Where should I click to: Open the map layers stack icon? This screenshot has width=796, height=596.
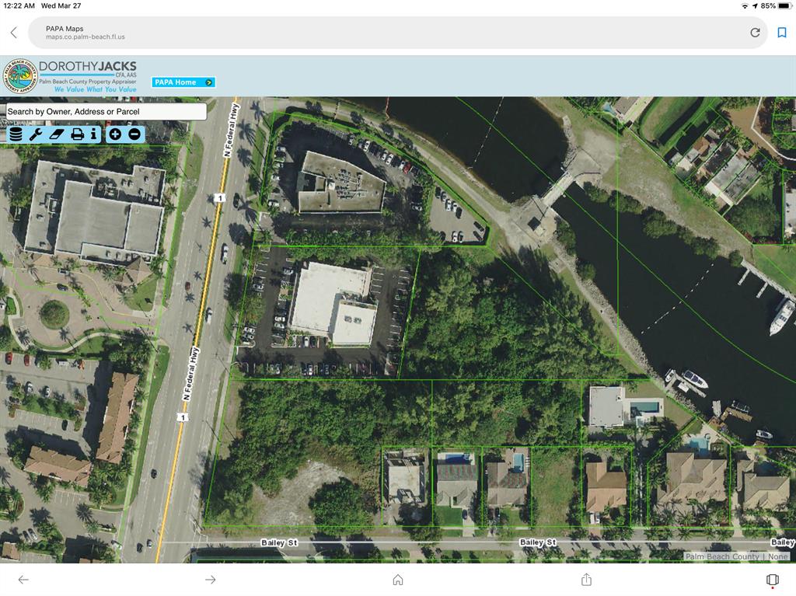click(15, 134)
